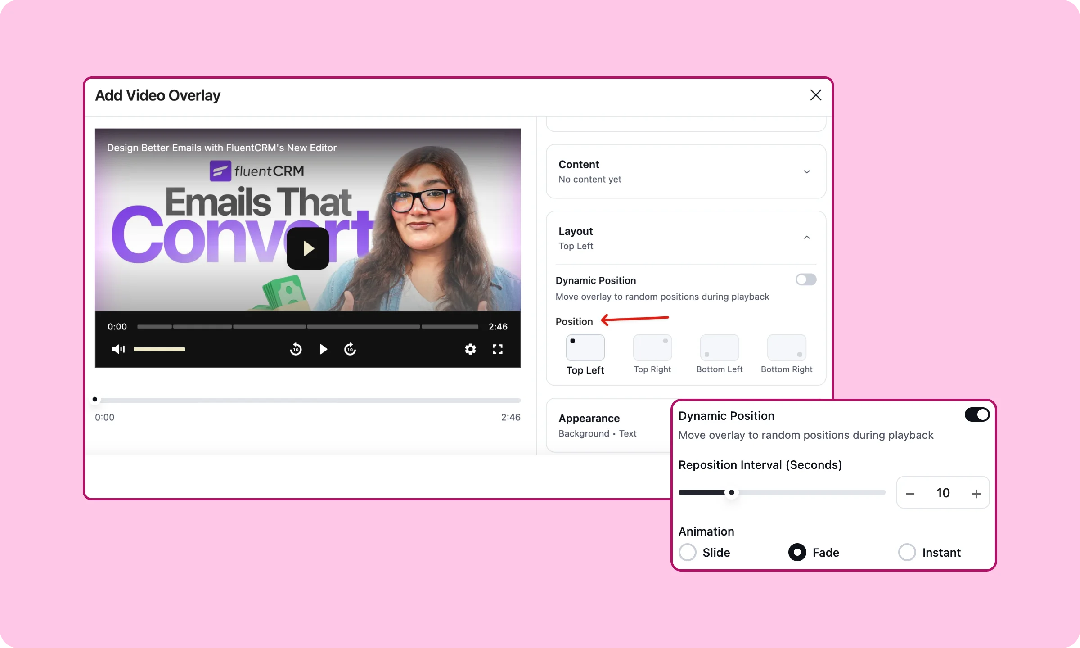Expand the Content section
1080x648 pixels.
686,171
